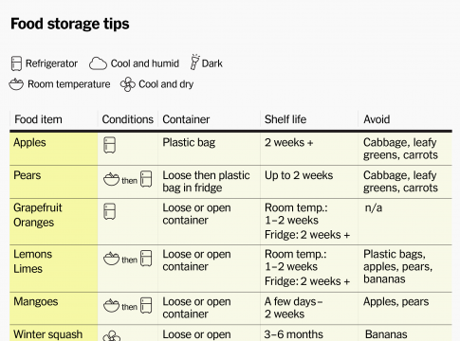Select the yellow Apples food item cell
This screenshot has height=341, width=460.
54,149
